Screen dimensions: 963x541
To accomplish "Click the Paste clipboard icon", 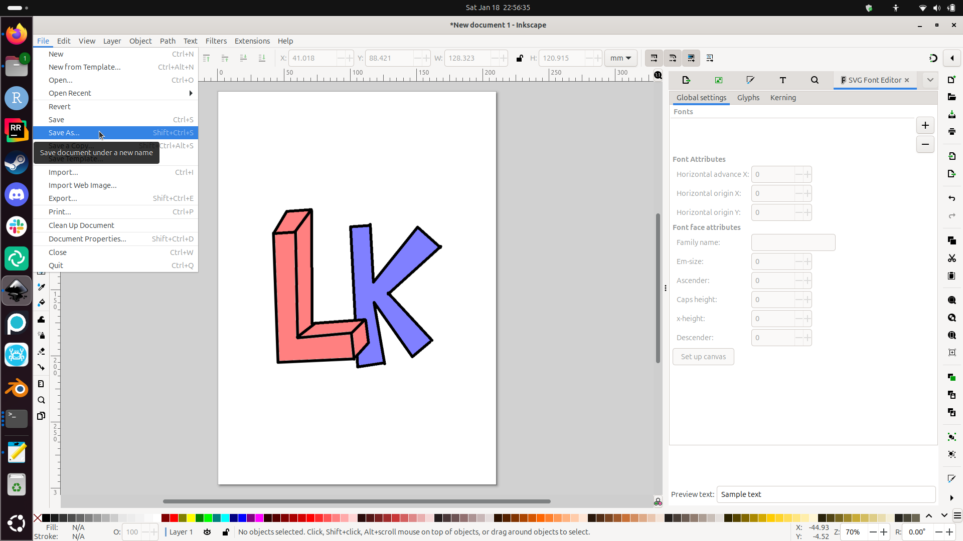I will point(951,276).
